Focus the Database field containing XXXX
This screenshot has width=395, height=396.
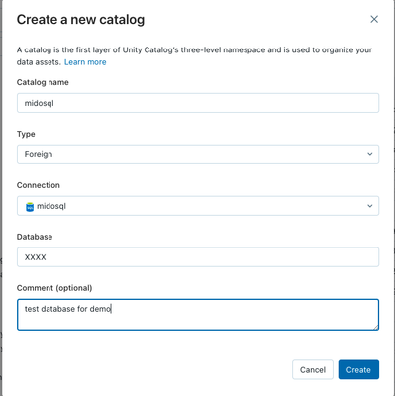pos(198,257)
